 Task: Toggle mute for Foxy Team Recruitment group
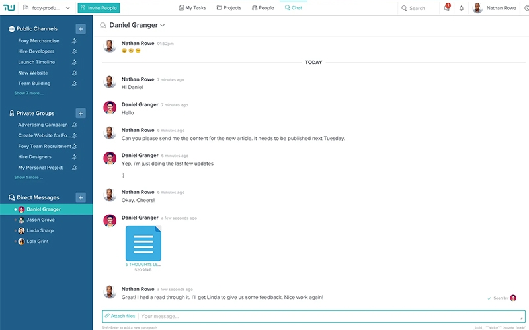(74, 146)
